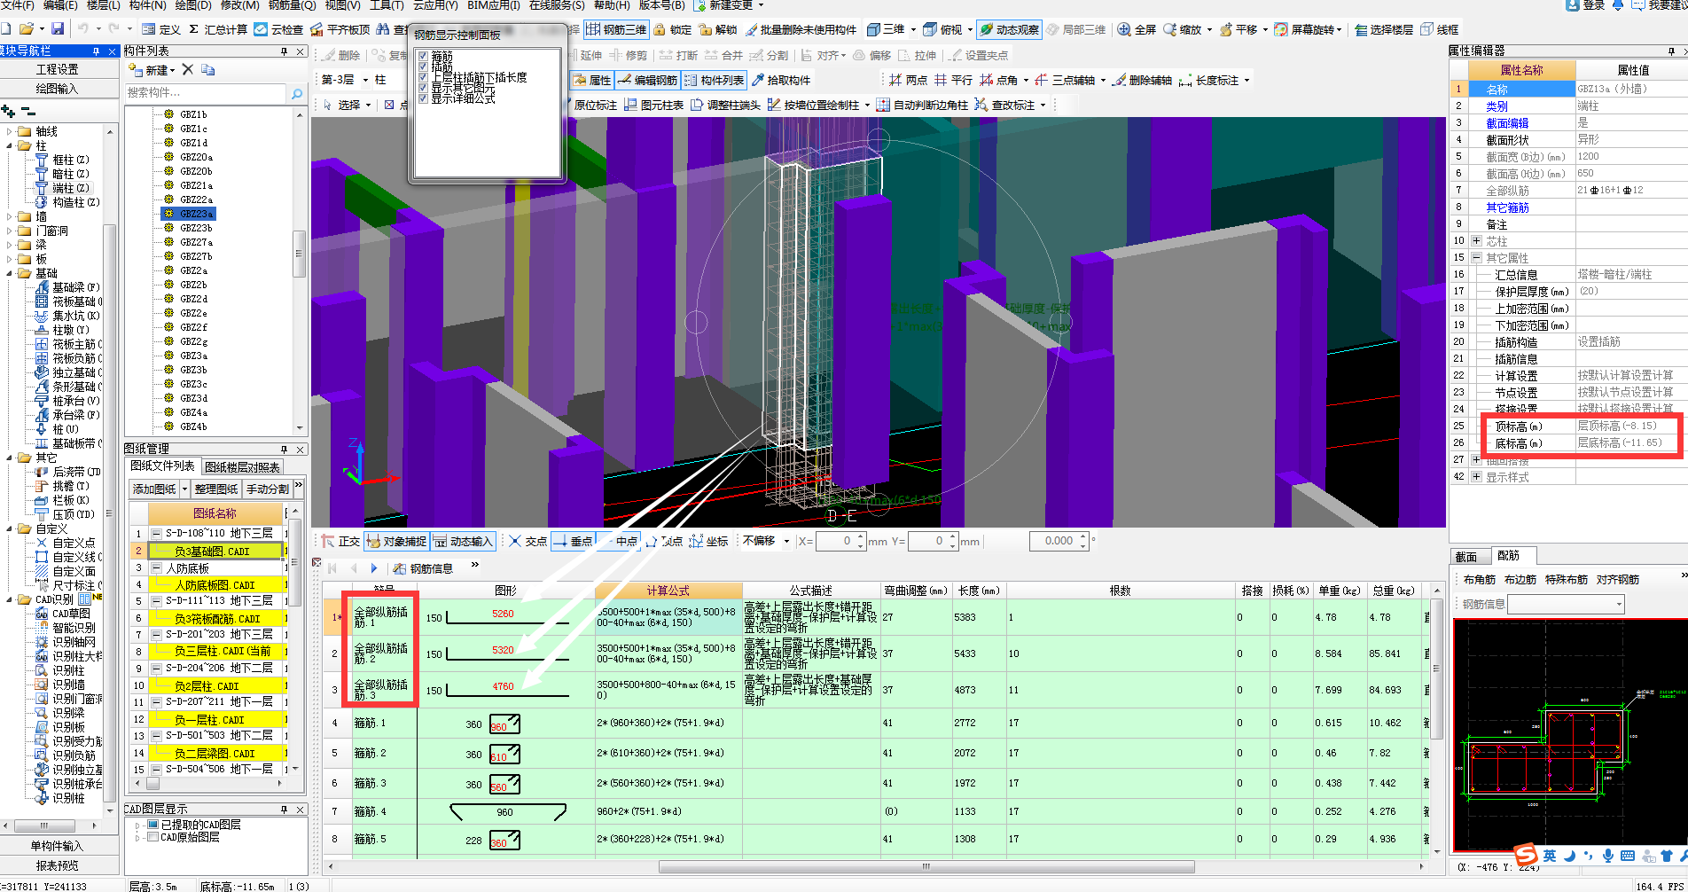Toggle 属性 properties panel button
This screenshot has width=1688, height=892.
(x=591, y=80)
